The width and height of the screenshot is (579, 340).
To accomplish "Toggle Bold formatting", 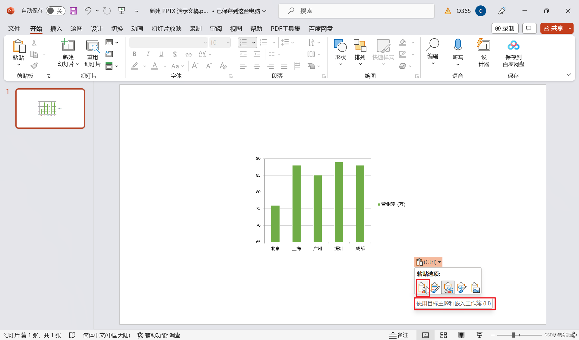I will tap(134, 54).
